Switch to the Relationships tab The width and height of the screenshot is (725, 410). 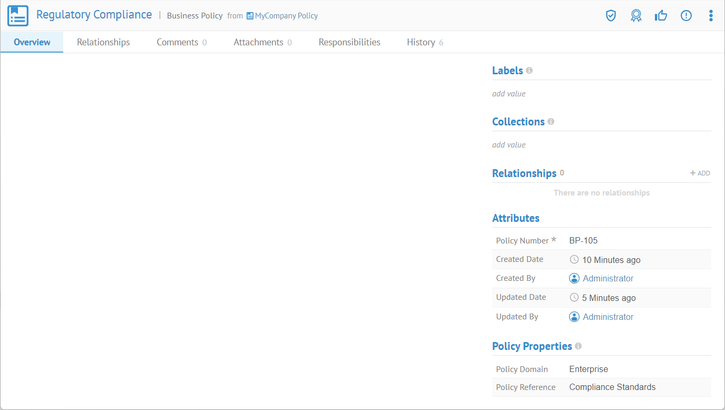[x=103, y=42]
